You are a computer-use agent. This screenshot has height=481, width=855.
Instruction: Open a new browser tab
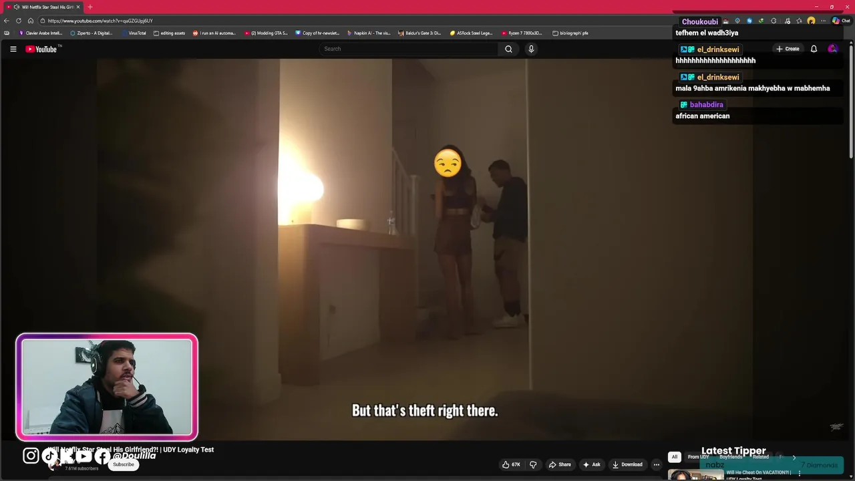[x=90, y=7]
